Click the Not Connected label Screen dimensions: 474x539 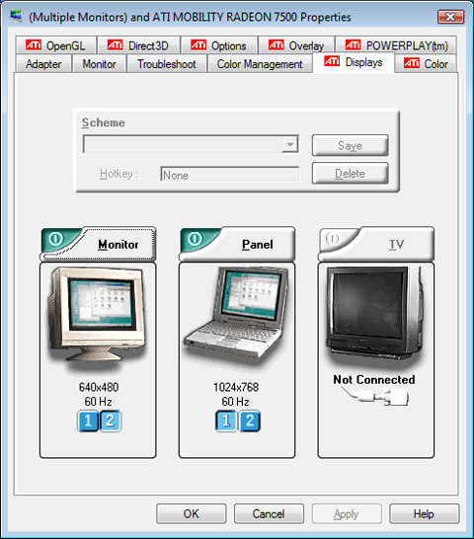pyautogui.click(x=374, y=379)
